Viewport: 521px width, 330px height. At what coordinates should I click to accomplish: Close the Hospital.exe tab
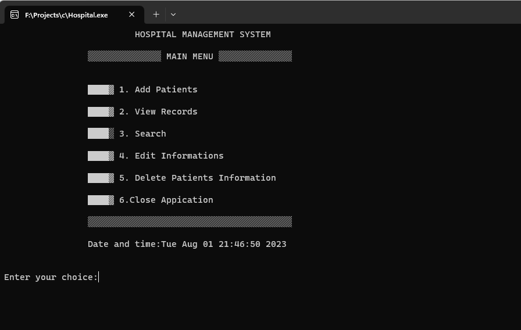(x=132, y=15)
